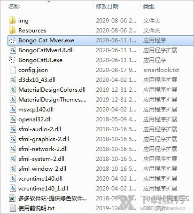Select the config.json blank file icon

[13, 70]
